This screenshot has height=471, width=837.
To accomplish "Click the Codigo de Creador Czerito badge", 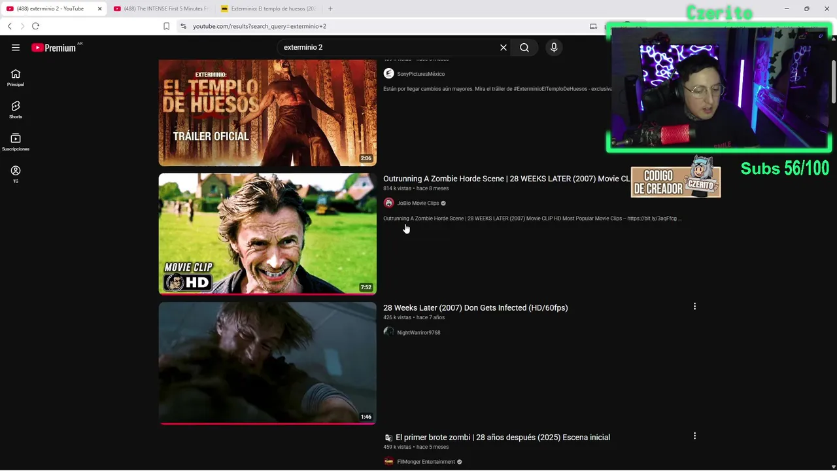I will click(675, 177).
